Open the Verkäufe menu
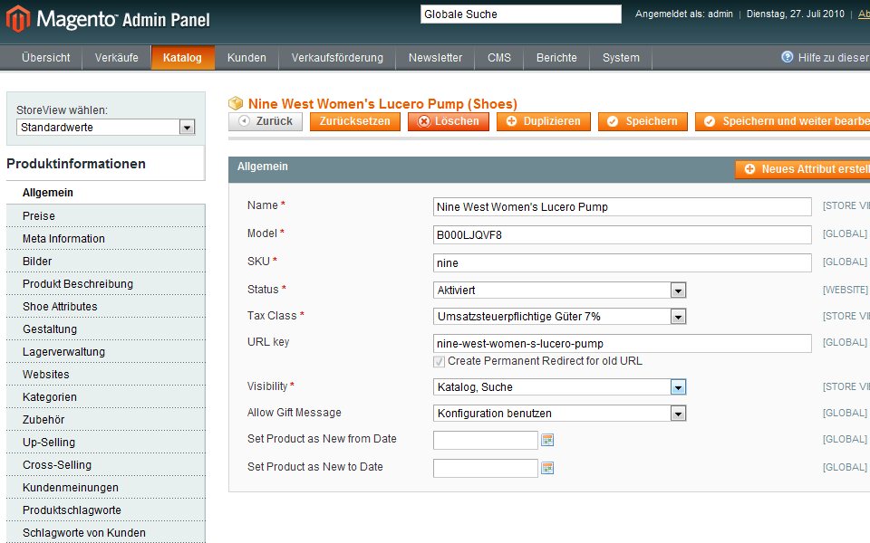 tap(117, 58)
